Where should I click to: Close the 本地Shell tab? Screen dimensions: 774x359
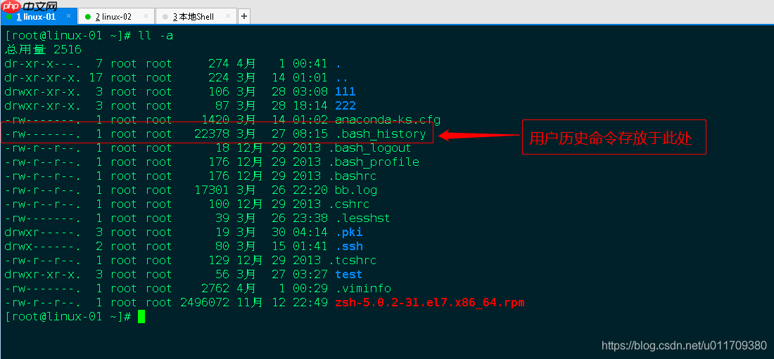click(x=228, y=15)
